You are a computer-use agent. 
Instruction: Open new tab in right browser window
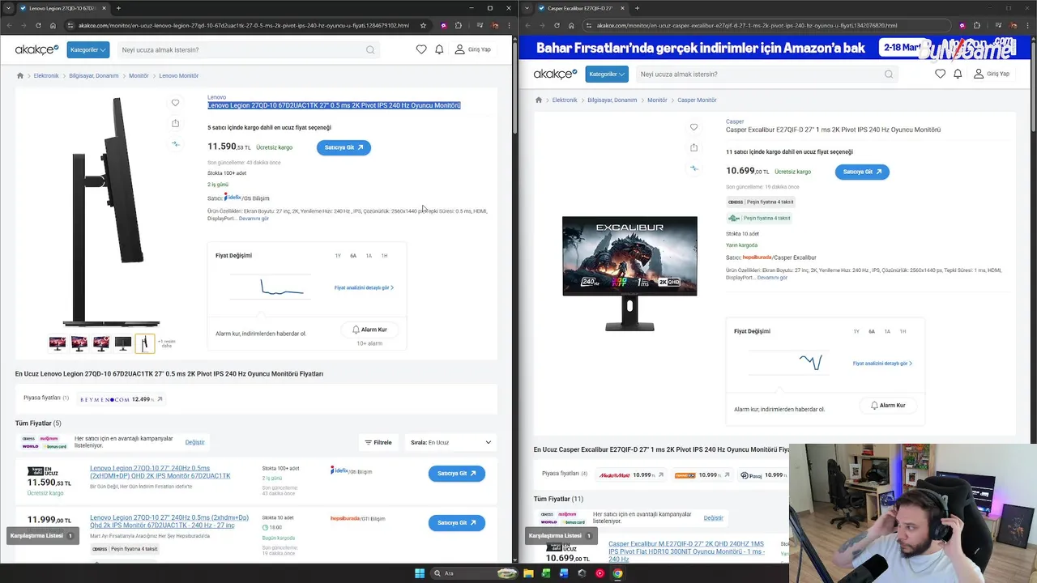pos(637,8)
